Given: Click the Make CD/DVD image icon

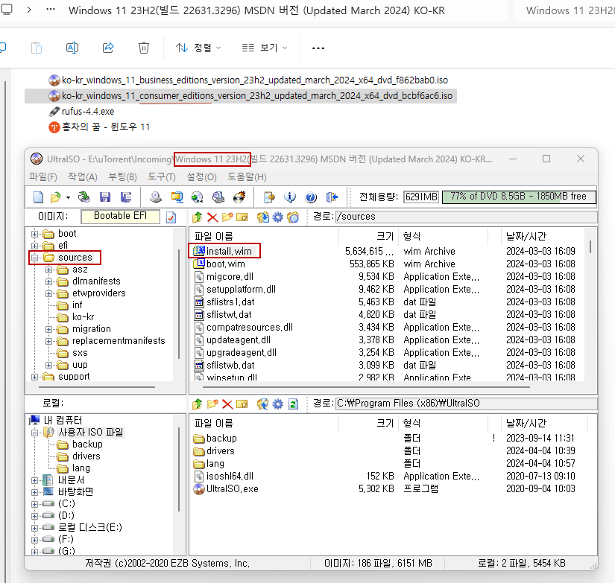Looking at the screenshot, I should pos(156,197).
